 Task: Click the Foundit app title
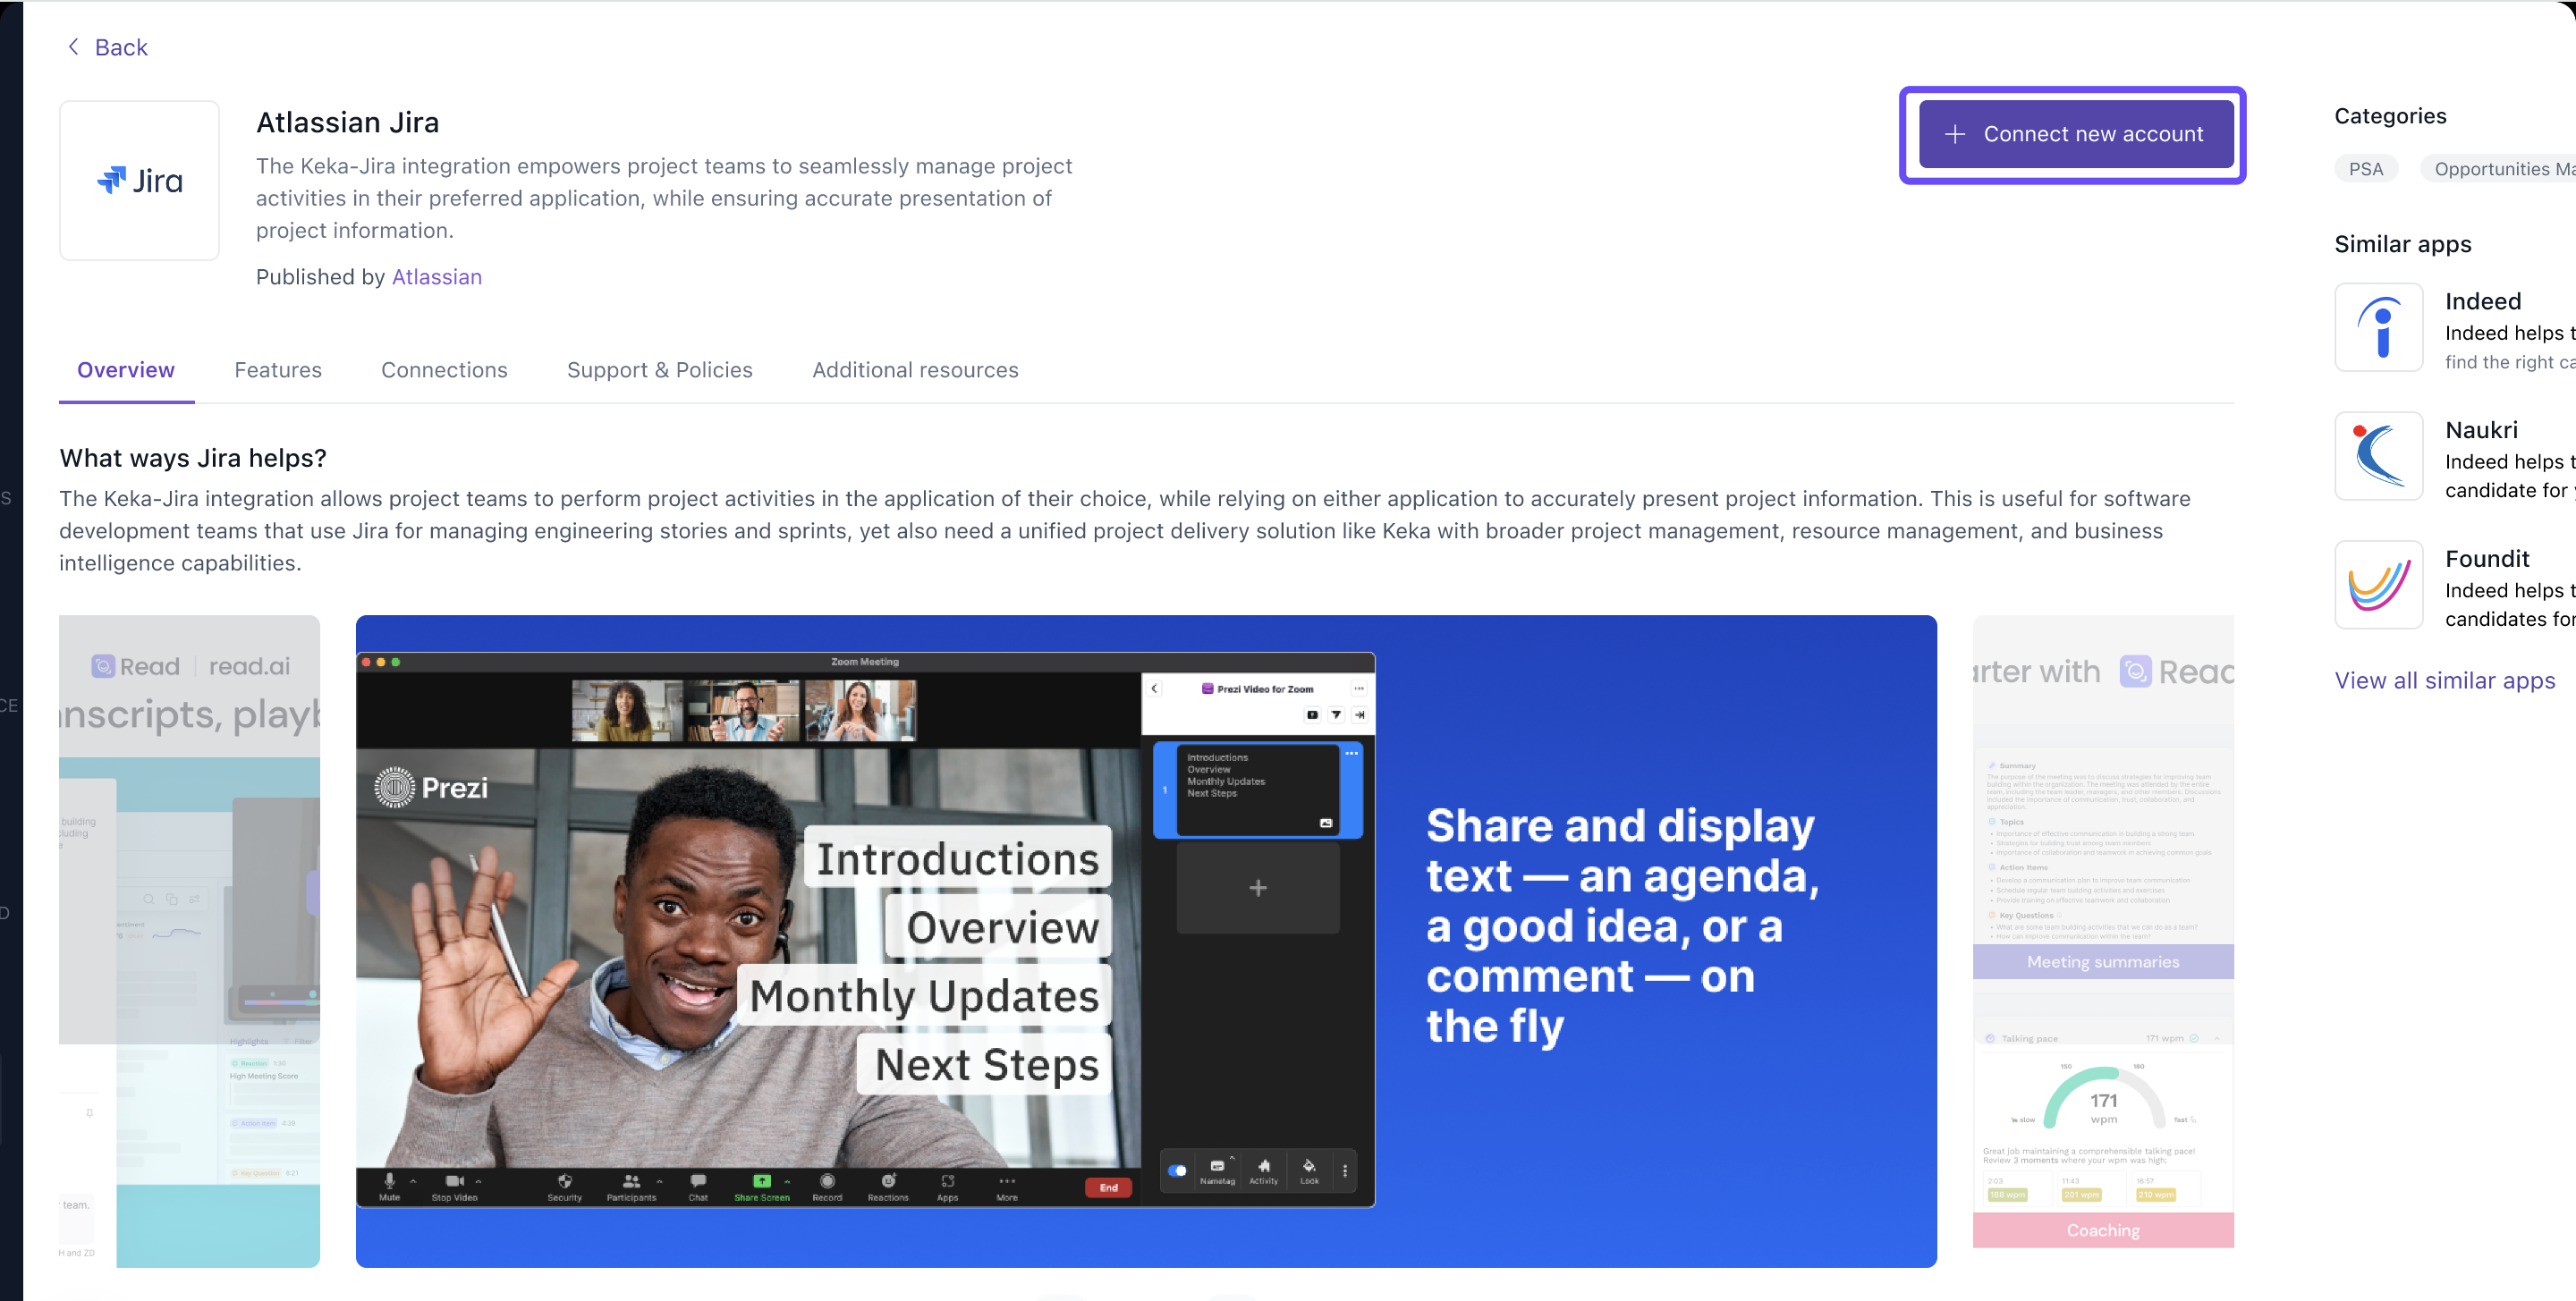(2486, 559)
